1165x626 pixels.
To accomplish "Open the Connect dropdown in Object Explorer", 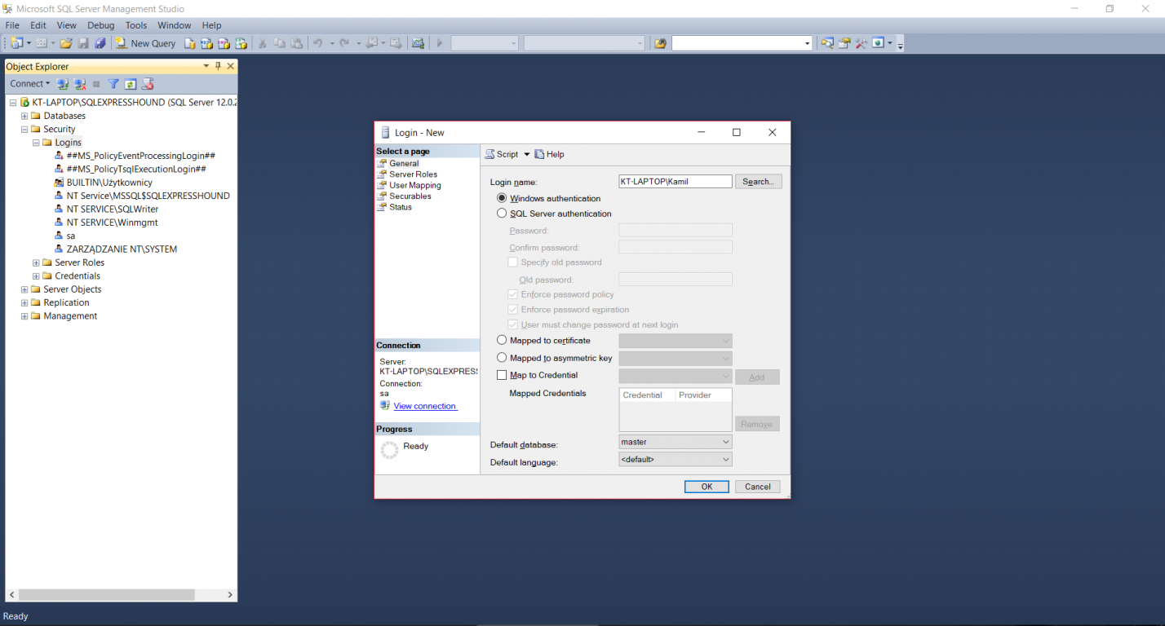I will point(29,84).
